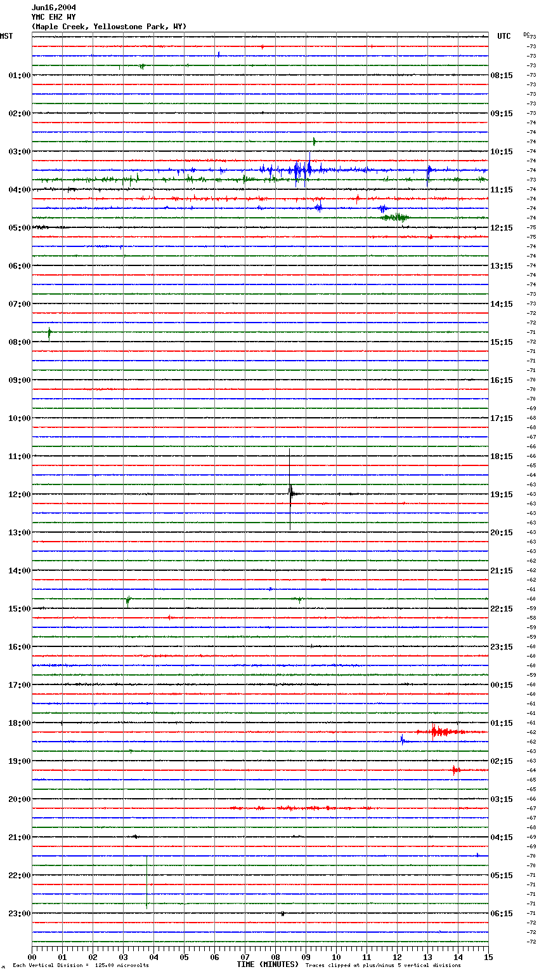Screen dimensions: 539x974
Task: Click the "08:15" UTC time label
Action: tap(502, 76)
